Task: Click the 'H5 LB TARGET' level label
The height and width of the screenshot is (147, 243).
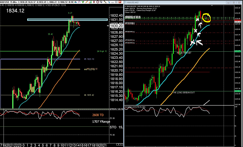Action: pos(184,53)
